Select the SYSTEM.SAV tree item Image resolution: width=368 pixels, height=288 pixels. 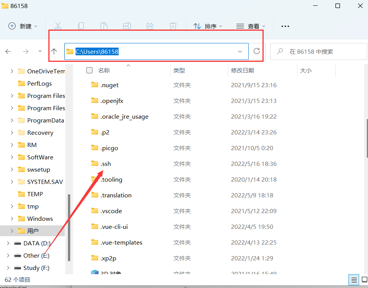(40, 182)
